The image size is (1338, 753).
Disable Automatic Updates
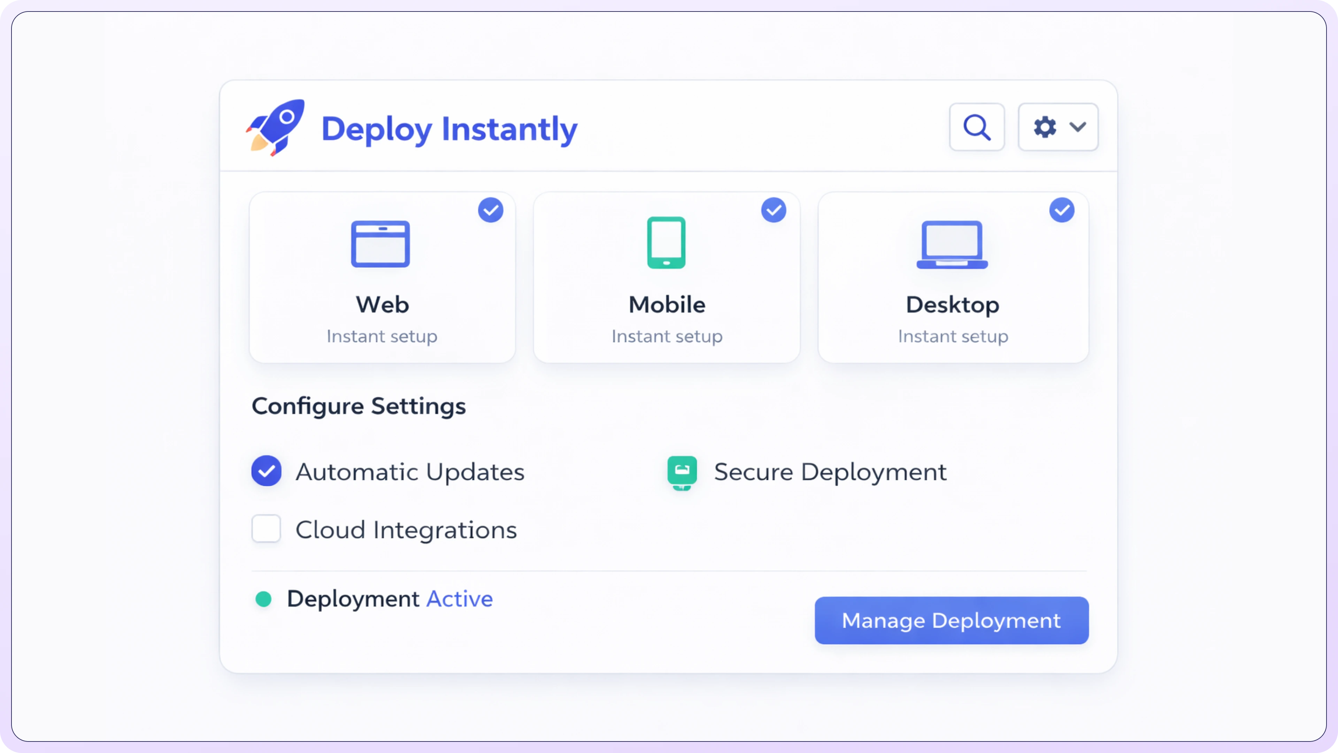tap(266, 471)
